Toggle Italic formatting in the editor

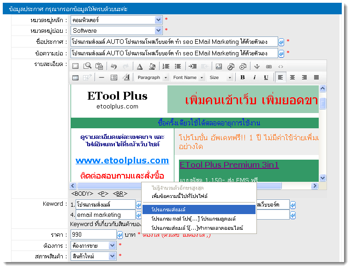pyautogui.click(x=254, y=78)
